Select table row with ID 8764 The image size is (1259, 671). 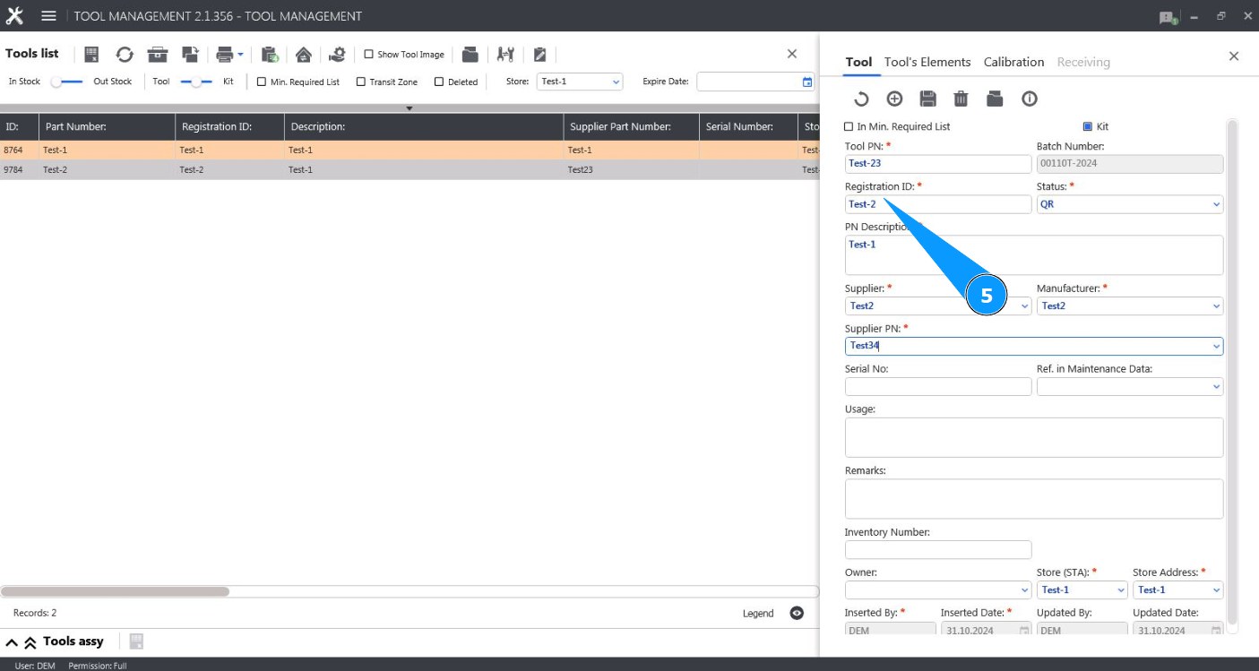click(x=410, y=150)
